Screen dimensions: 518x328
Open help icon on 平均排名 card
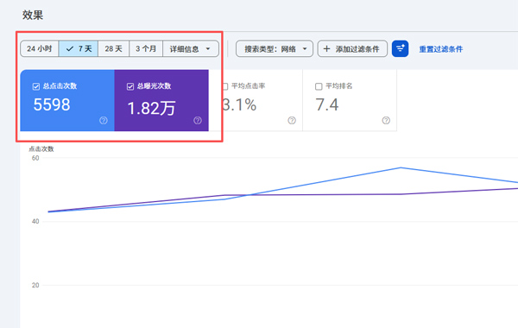pyautogui.click(x=386, y=120)
